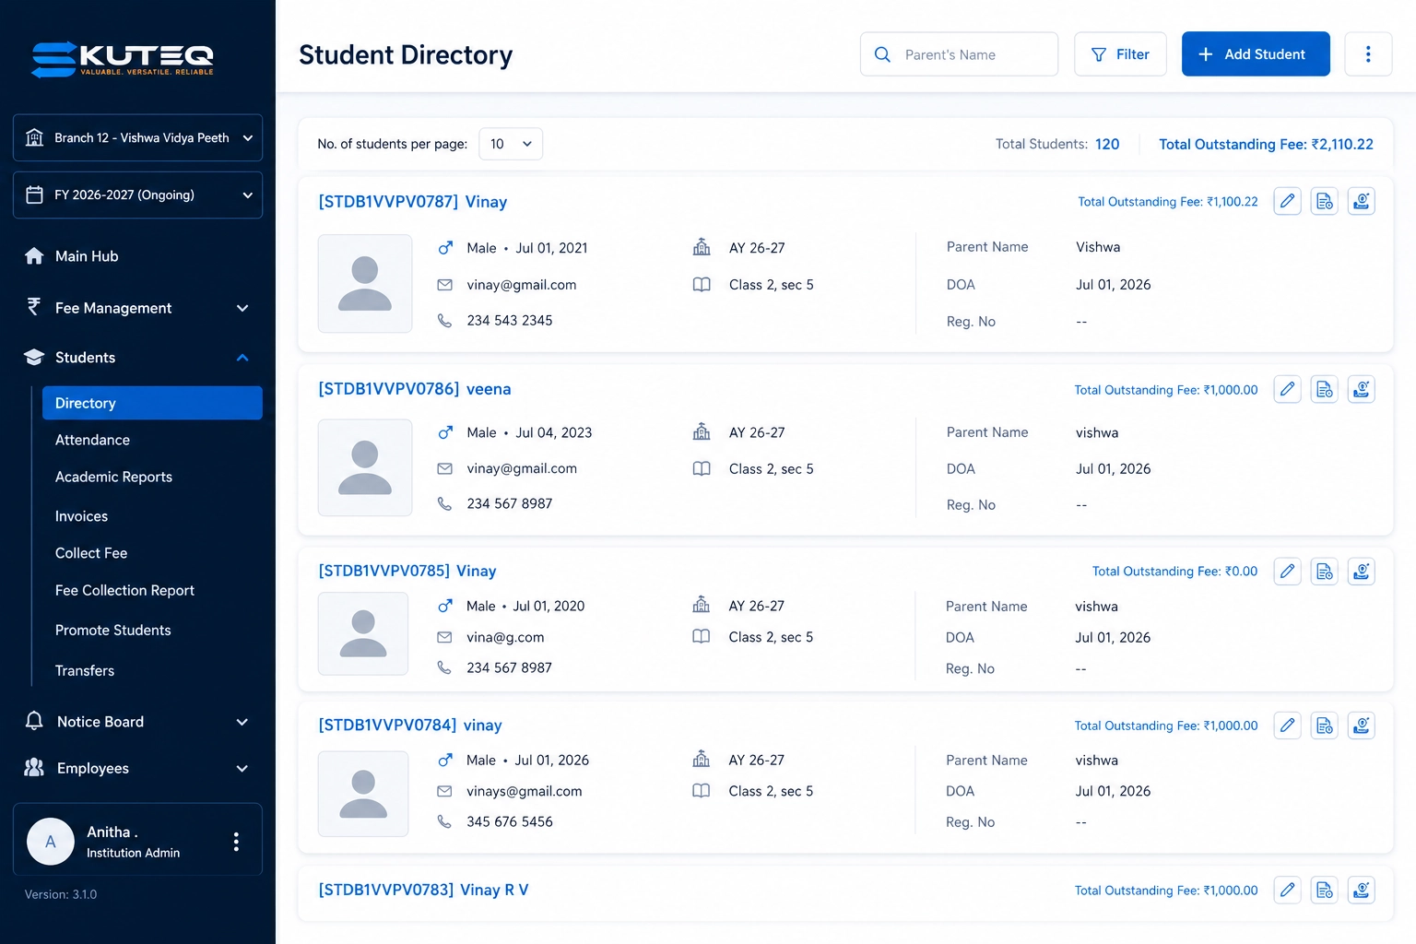Image resolution: width=1416 pixels, height=944 pixels.
Task: Click Total Outstanding Fee: ₹0.00 text
Action: pyautogui.click(x=1174, y=572)
